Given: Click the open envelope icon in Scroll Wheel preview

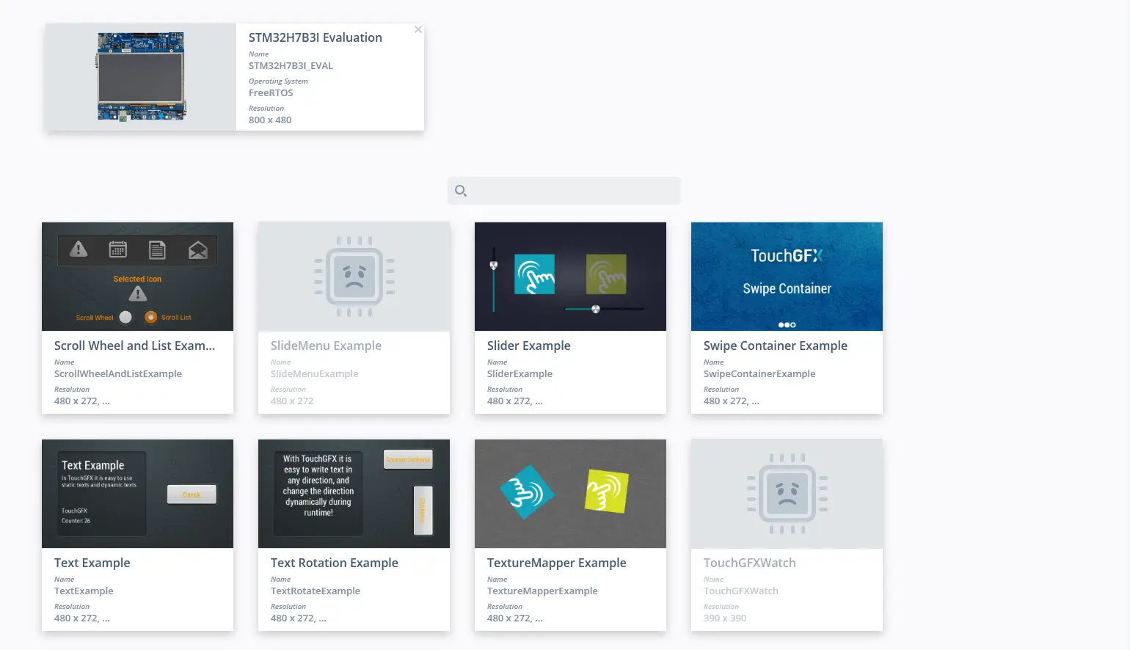Looking at the screenshot, I should [x=198, y=250].
